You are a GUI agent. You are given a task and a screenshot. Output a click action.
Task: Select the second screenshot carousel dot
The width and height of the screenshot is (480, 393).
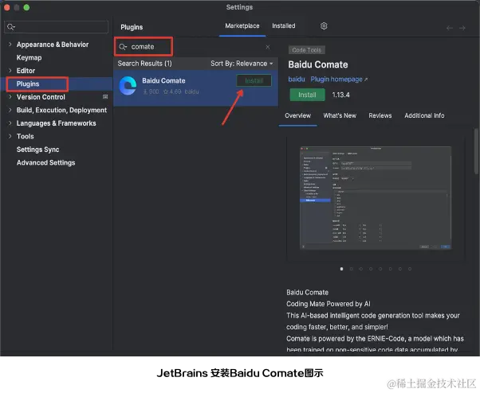(351, 269)
